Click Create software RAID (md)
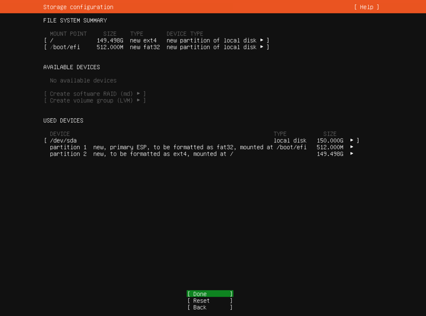 91,94
